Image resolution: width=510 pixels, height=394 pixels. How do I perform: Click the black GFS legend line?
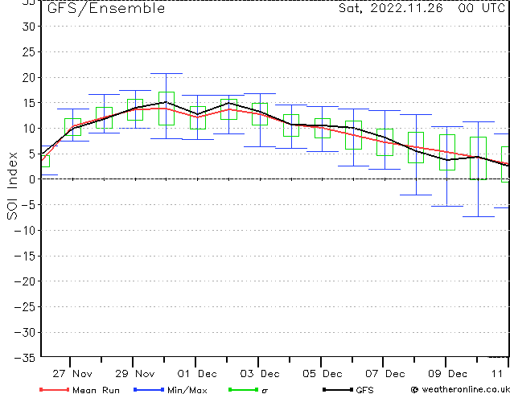[338, 389]
